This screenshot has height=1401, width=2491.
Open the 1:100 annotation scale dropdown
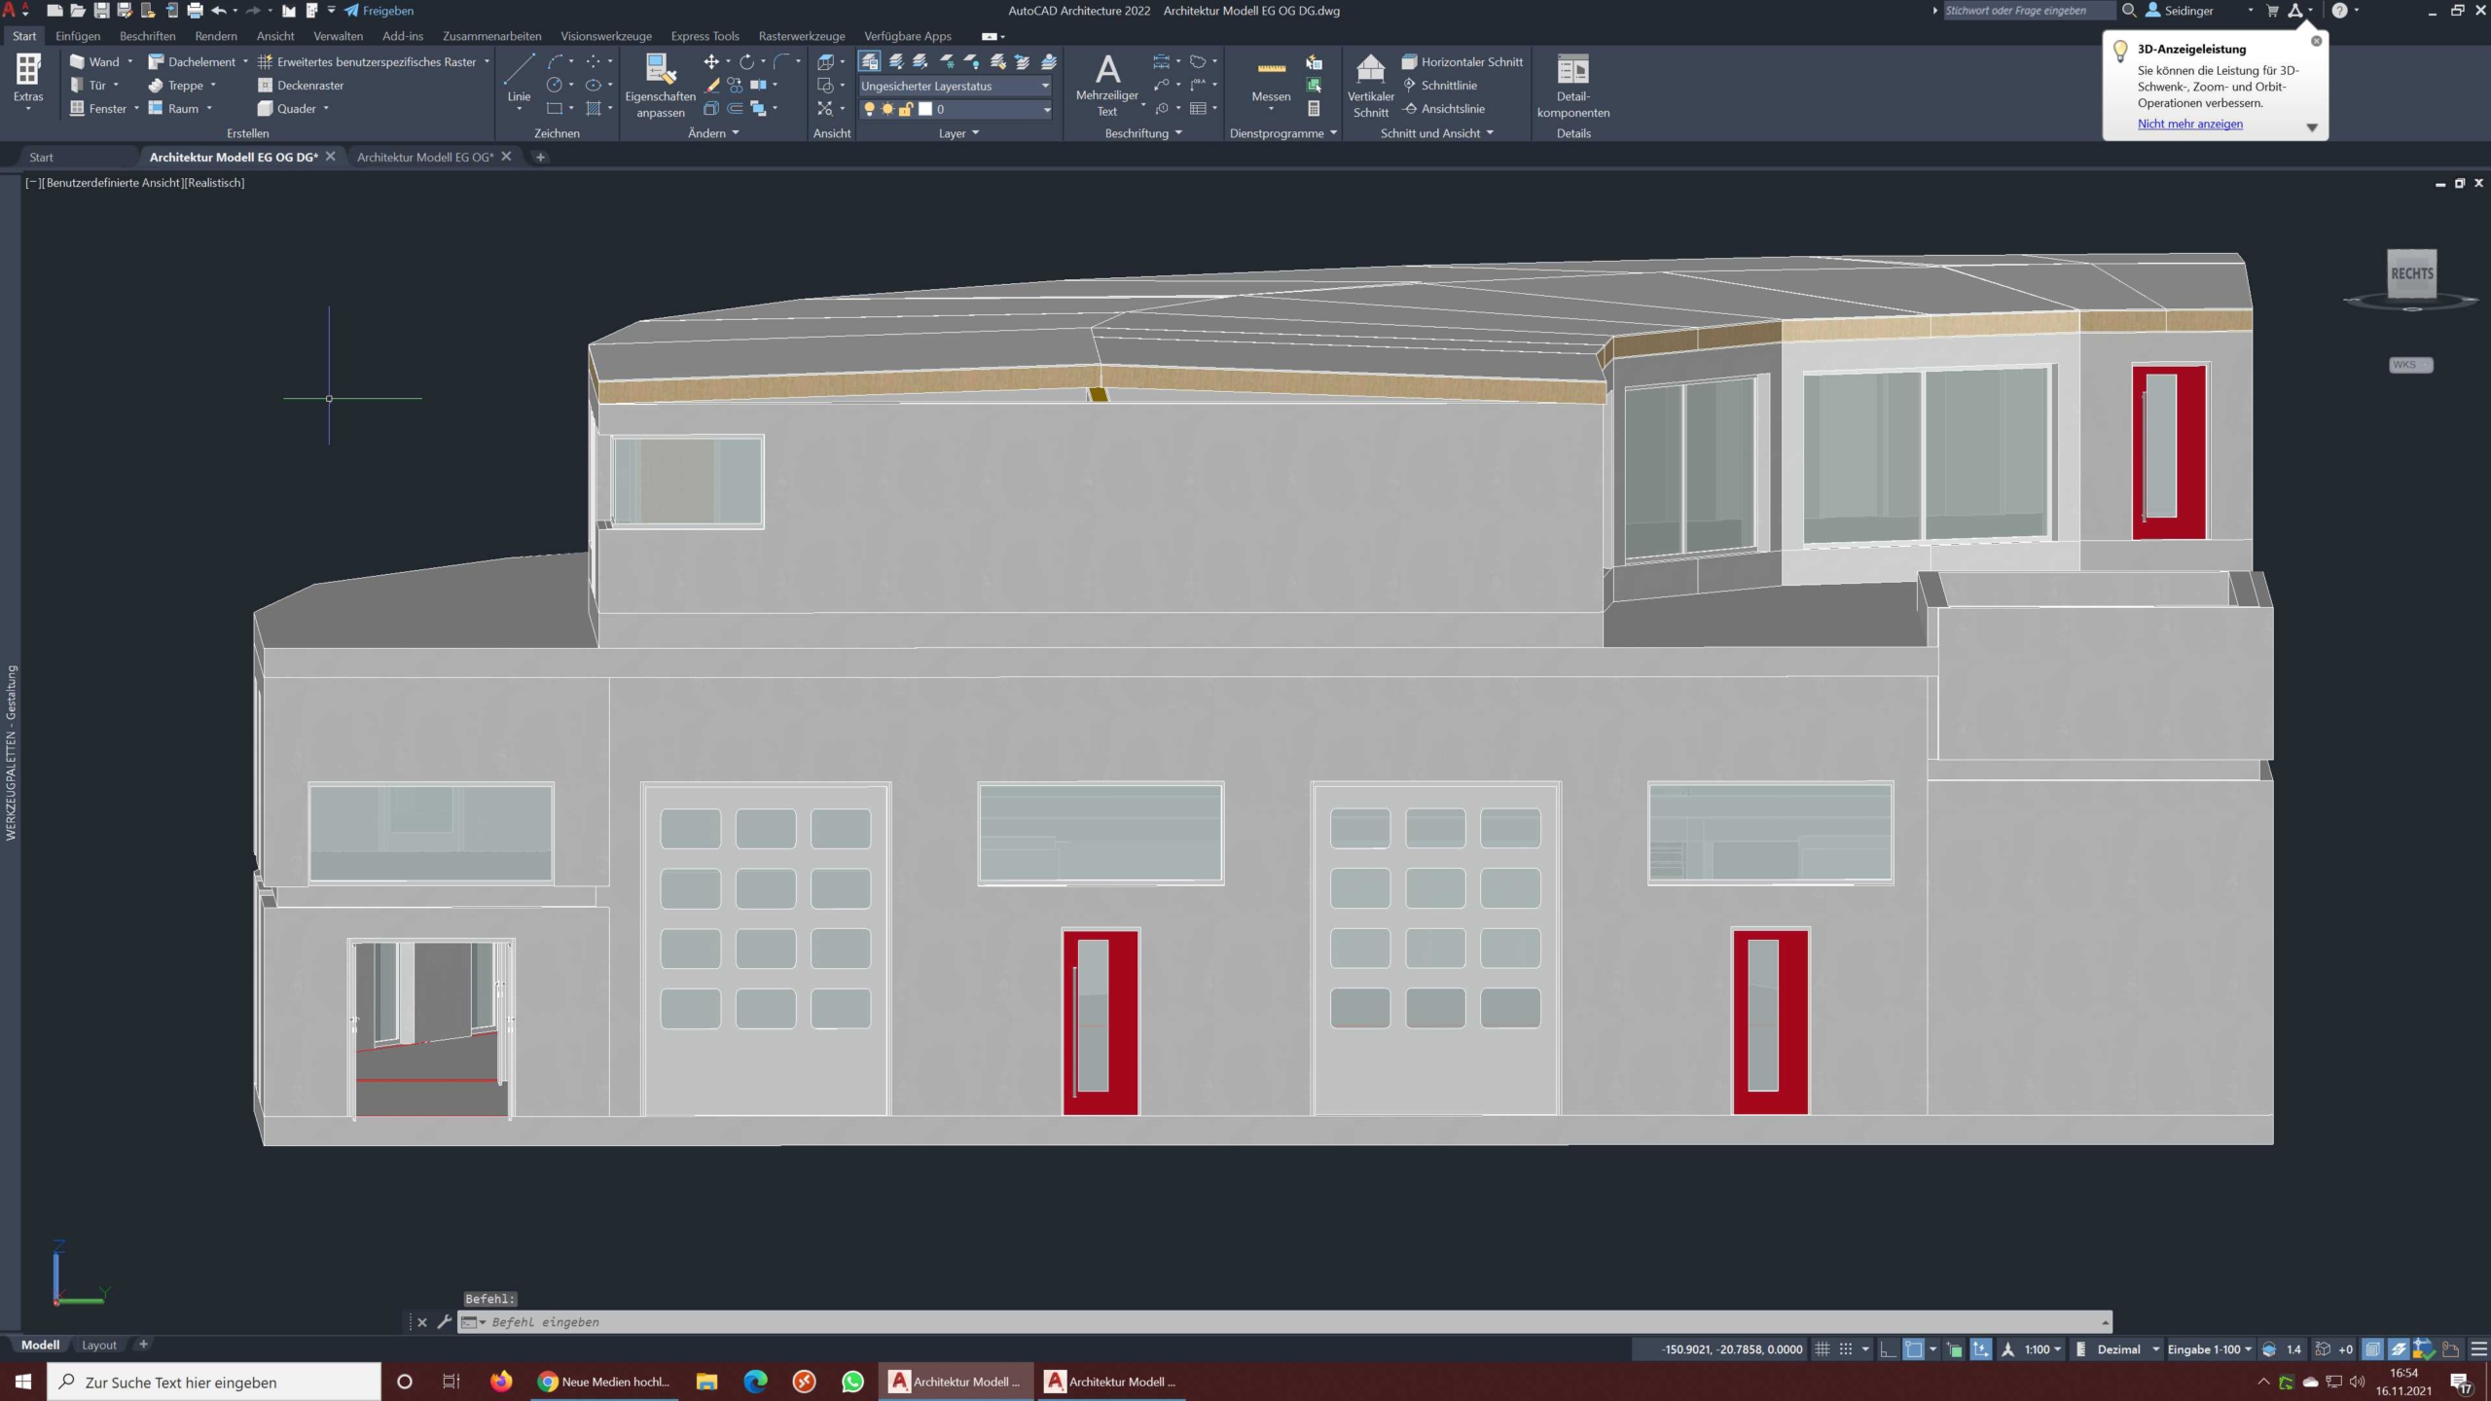[x=2042, y=1349]
